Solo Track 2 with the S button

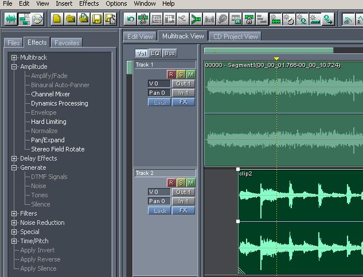tap(181, 183)
